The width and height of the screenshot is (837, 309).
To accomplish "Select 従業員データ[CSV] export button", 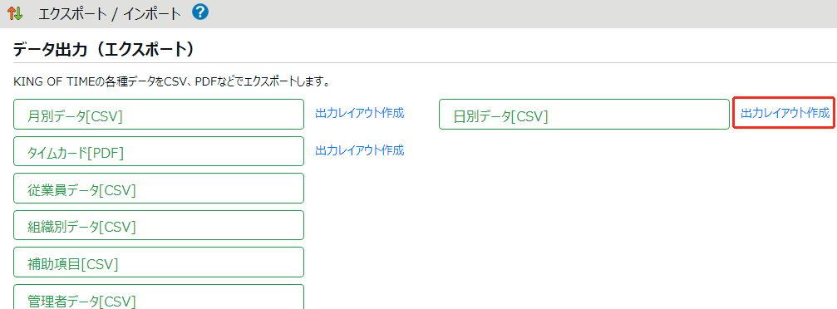I will pyautogui.click(x=159, y=188).
